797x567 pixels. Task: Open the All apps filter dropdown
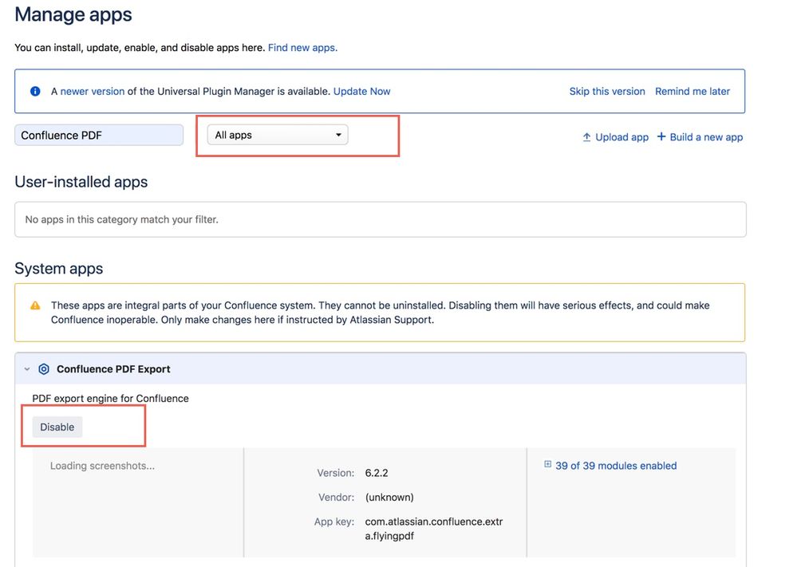click(278, 135)
